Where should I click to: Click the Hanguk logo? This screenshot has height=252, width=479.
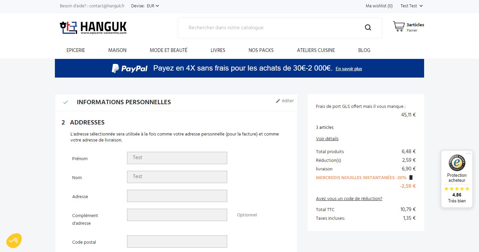[x=93, y=28]
